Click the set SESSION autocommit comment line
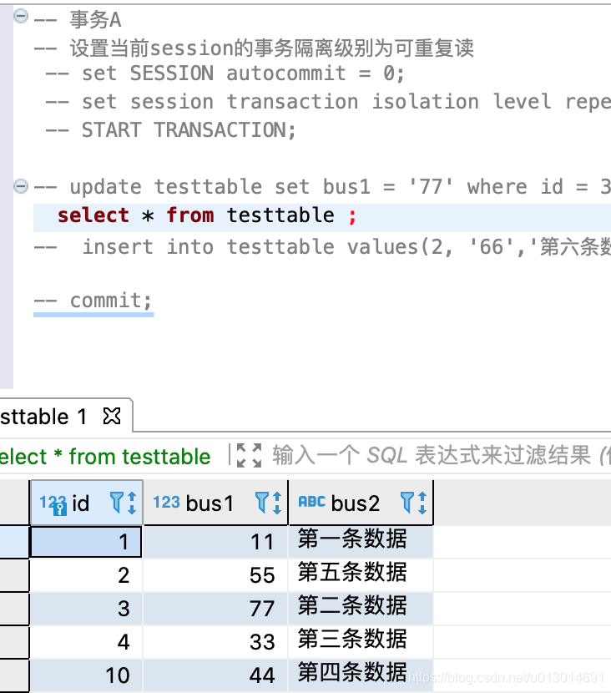The width and height of the screenshot is (611, 693). [225, 73]
